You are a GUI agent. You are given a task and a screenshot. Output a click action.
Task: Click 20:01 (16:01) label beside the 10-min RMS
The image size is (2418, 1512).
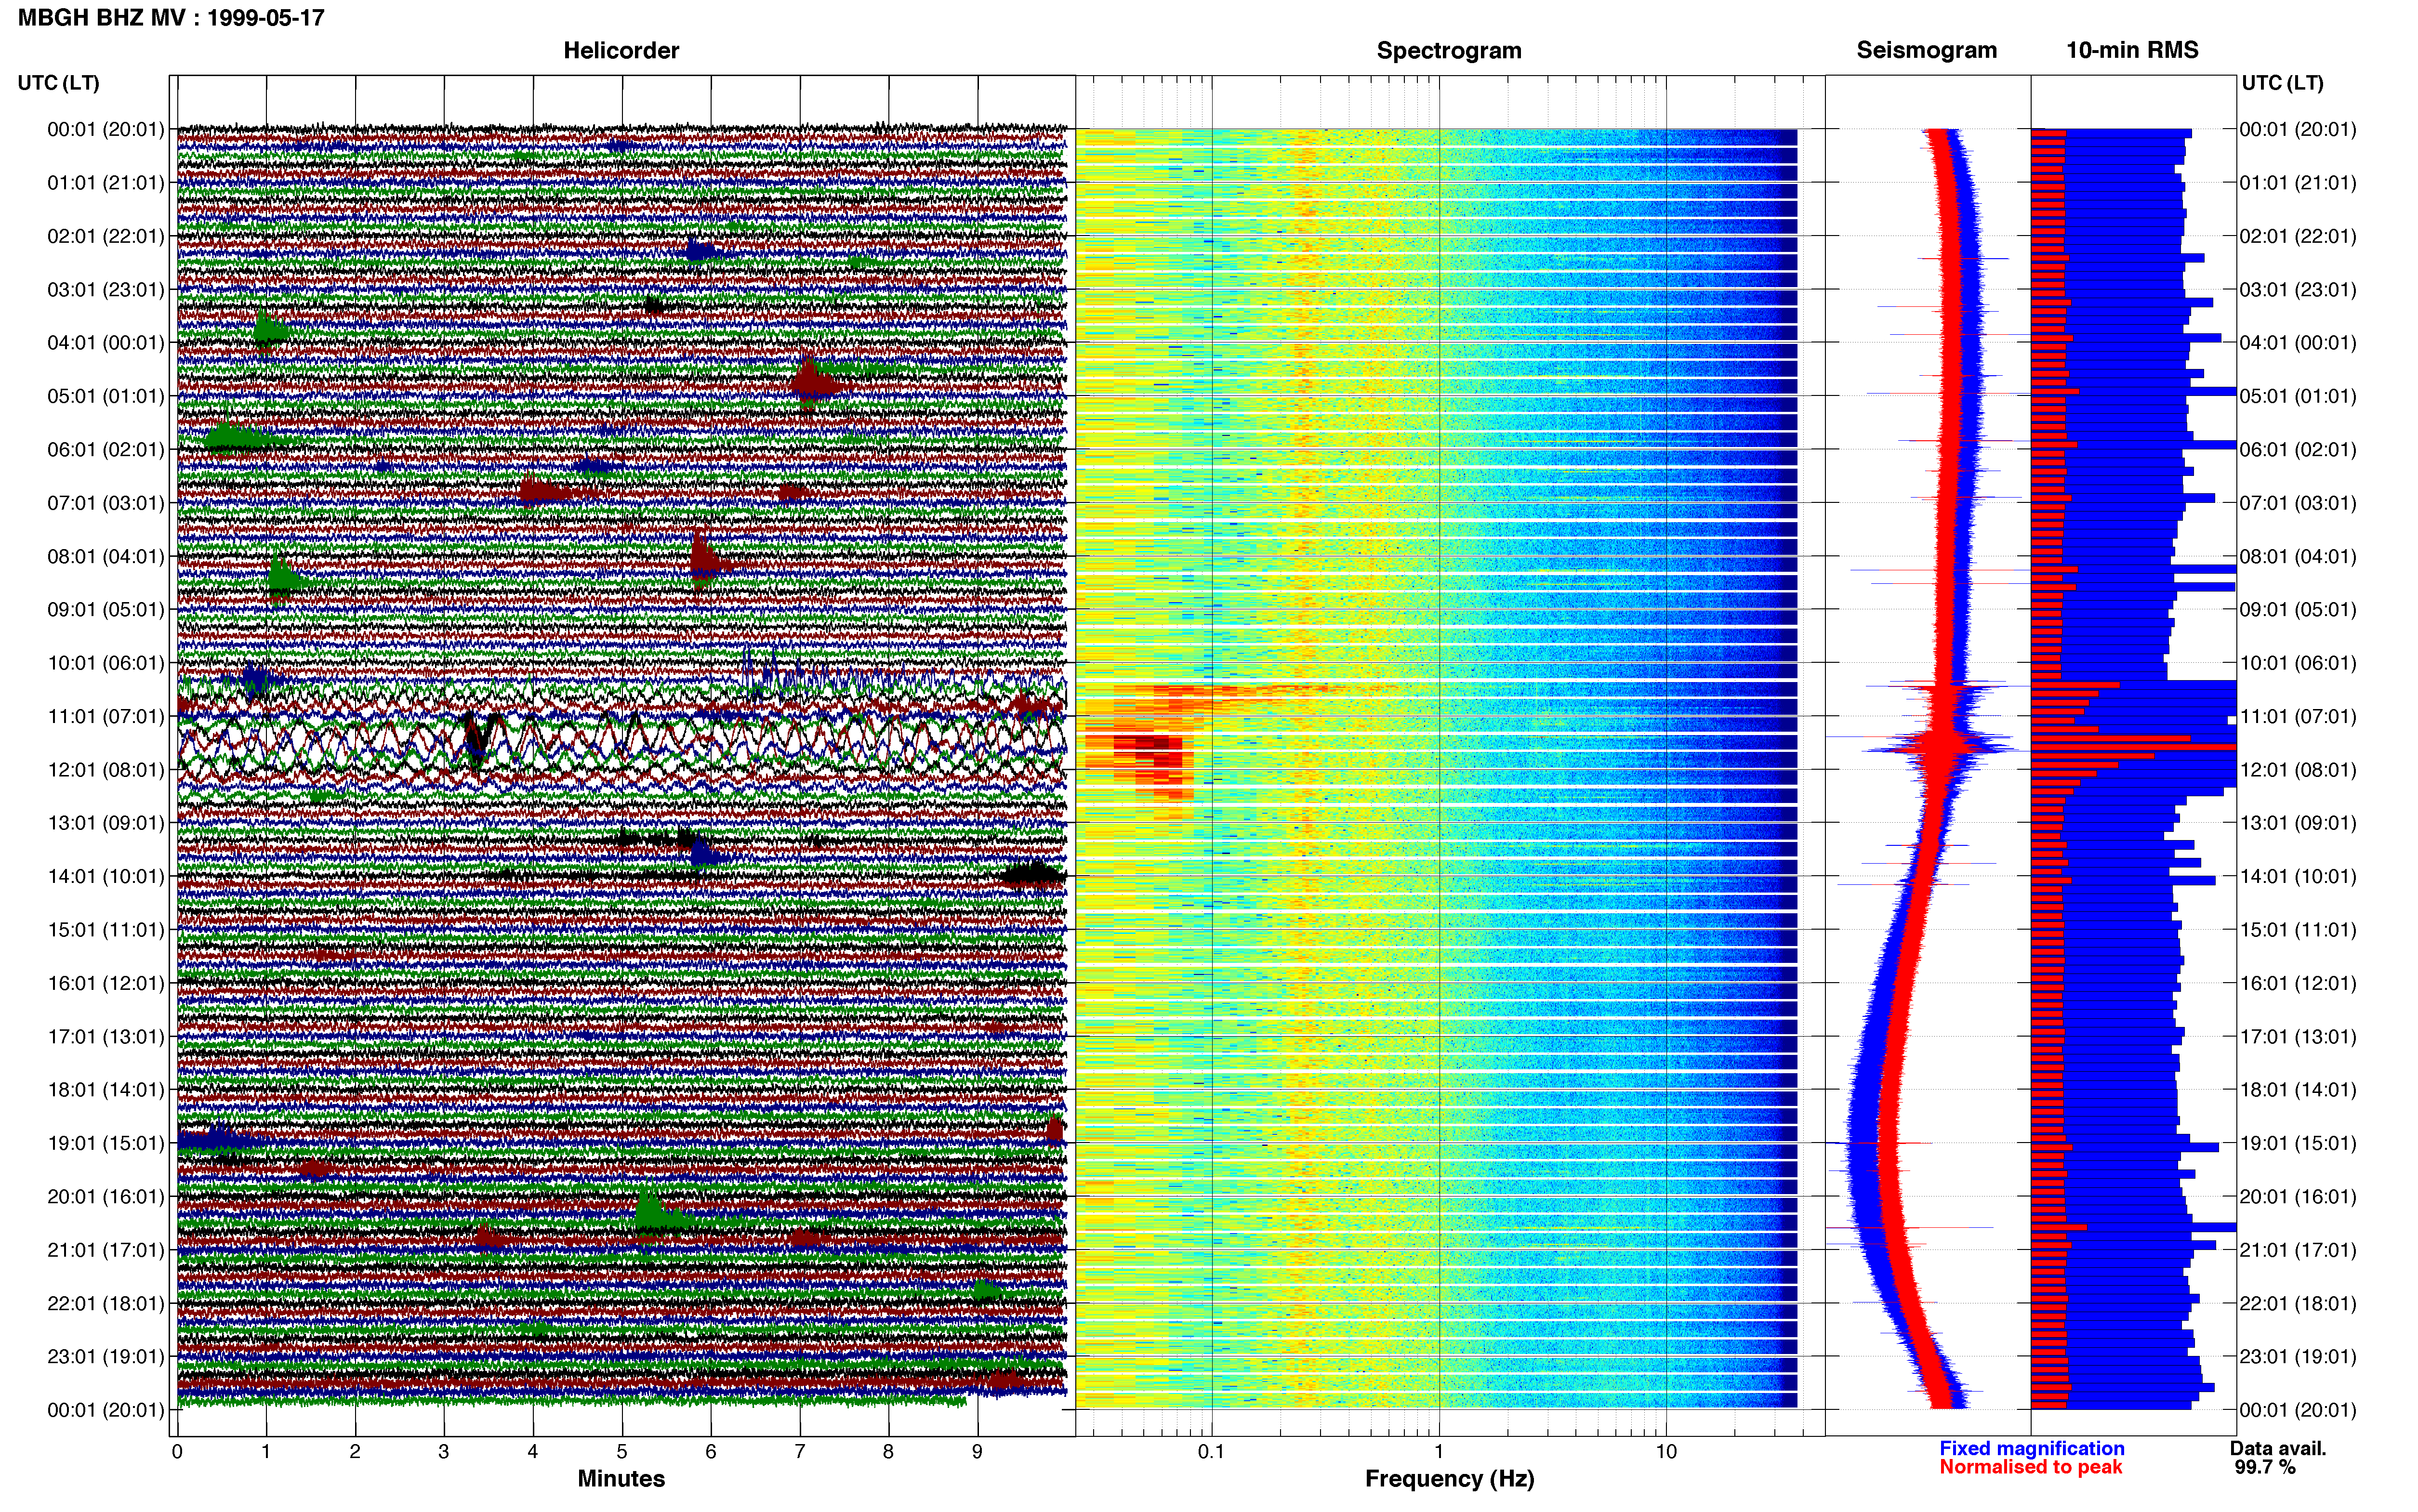pyautogui.click(x=2298, y=1197)
